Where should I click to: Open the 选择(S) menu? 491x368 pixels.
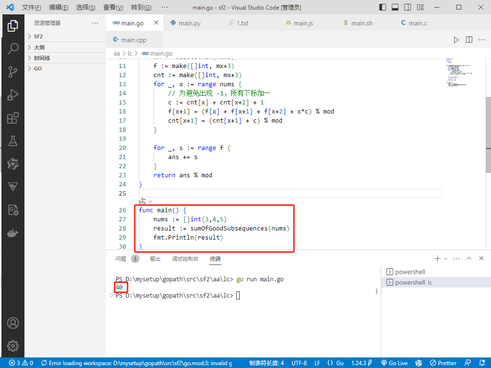86,7
